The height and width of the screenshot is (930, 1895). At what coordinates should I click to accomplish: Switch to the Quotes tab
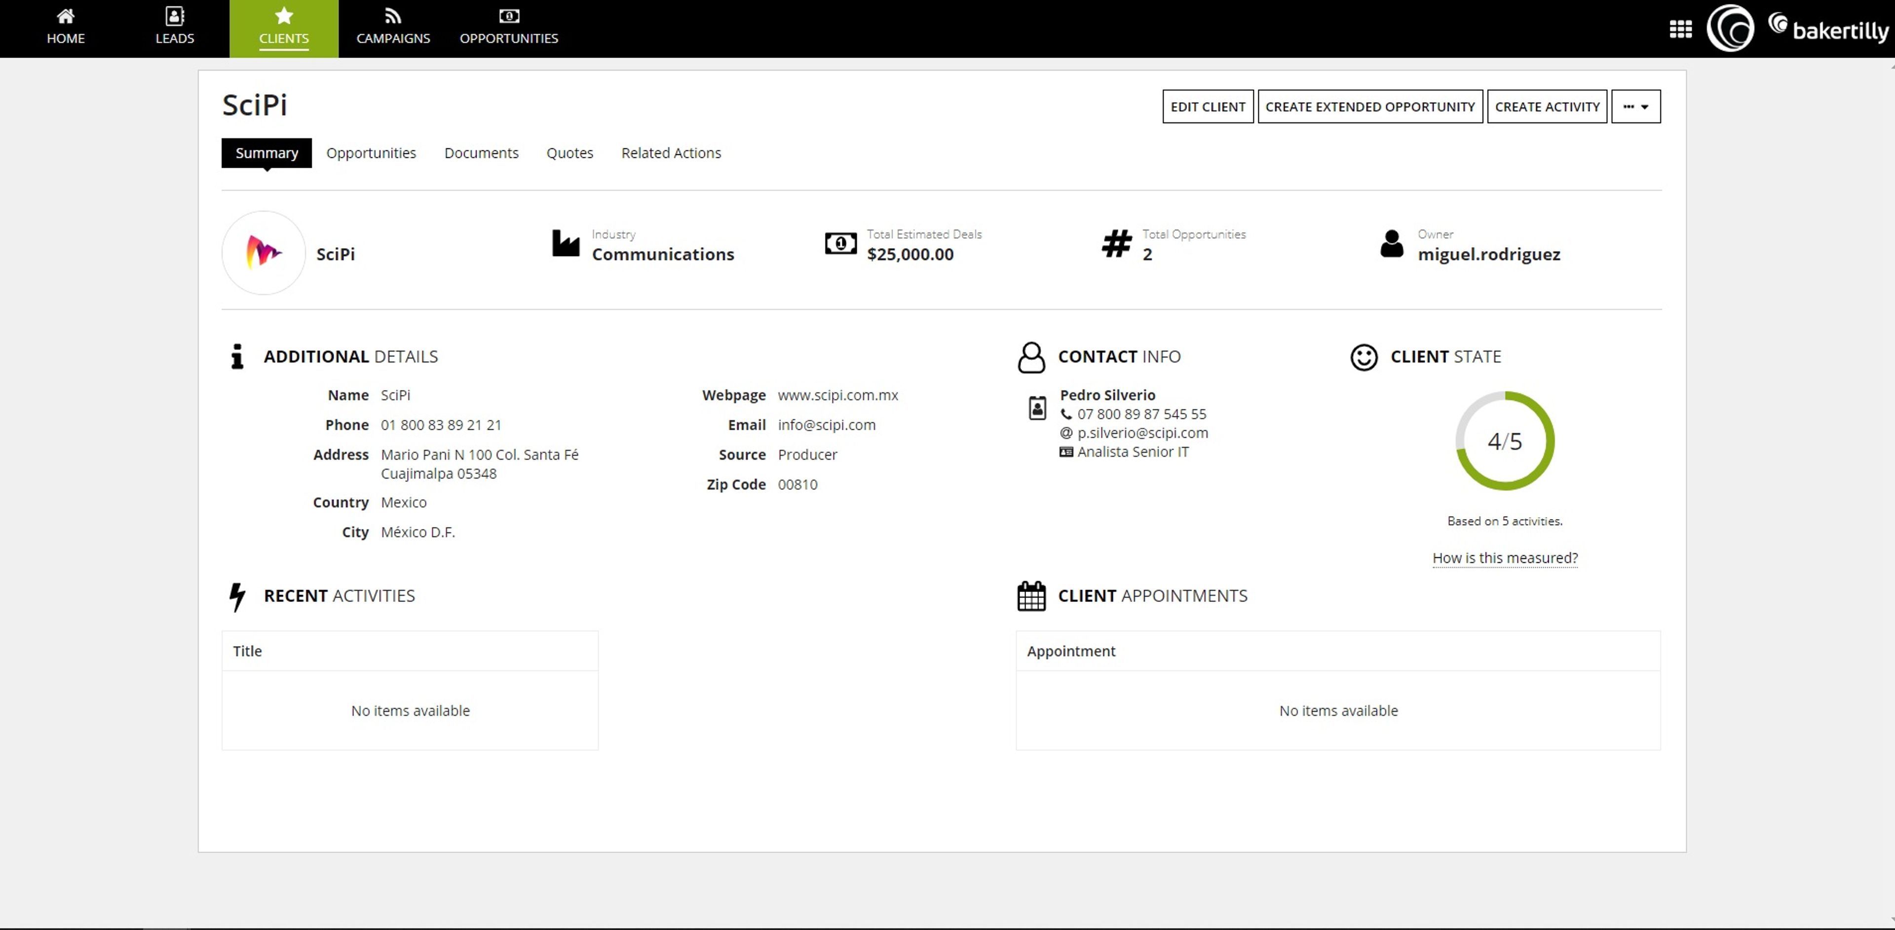tap(569, 153)
